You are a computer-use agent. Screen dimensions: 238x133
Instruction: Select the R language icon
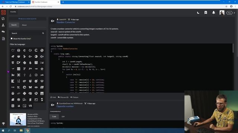(x=30, y=93)
